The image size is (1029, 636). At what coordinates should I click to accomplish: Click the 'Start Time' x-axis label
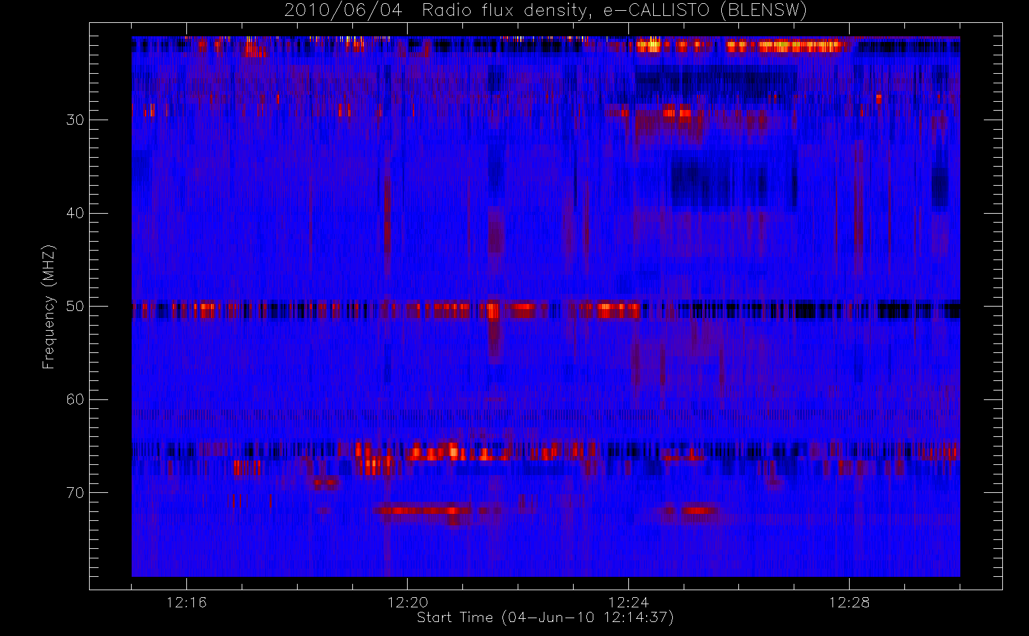click(546, 618)
